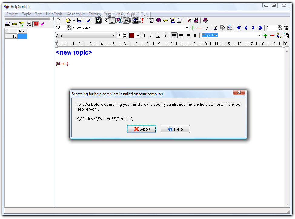Screen dimensions: 295x219
Task: Click the red-checked checklist page icon
Action: 189,20
